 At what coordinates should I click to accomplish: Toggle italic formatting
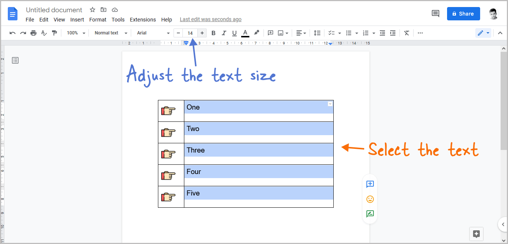pos(224,33)
